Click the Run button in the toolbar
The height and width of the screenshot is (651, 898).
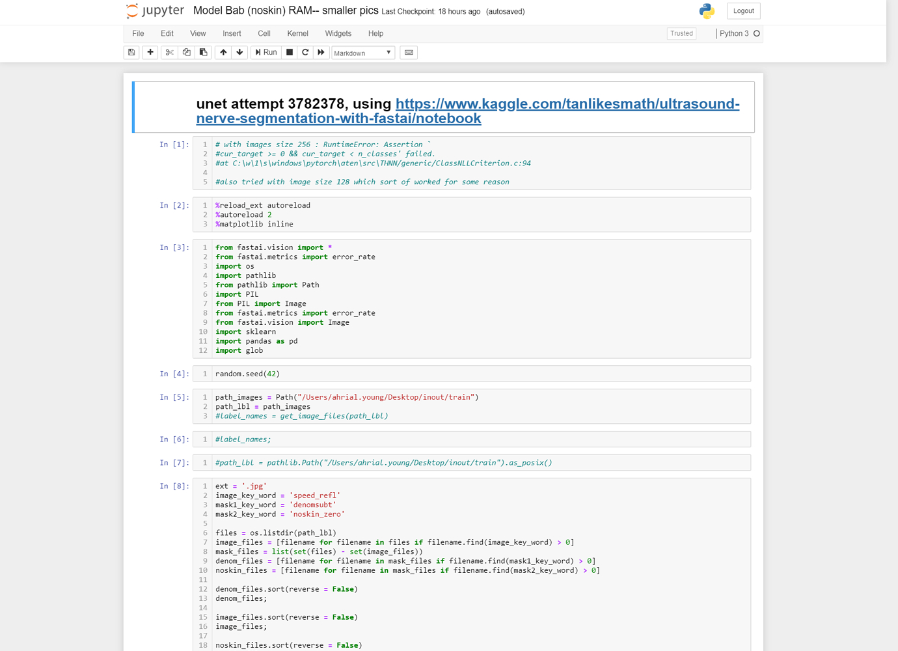265,52
